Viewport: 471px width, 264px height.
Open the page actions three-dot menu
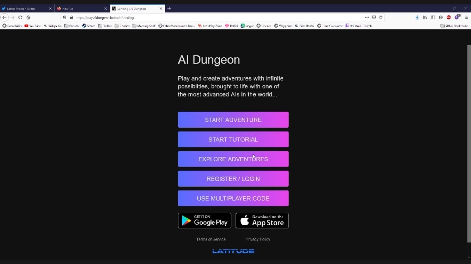click(367, 17)
